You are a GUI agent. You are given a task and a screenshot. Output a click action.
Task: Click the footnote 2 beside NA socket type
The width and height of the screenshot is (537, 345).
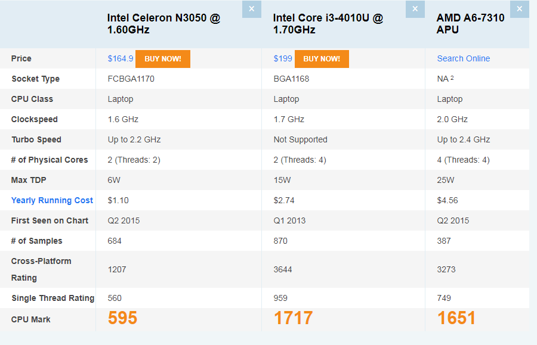pyautogui.click(x=453, y=77)
